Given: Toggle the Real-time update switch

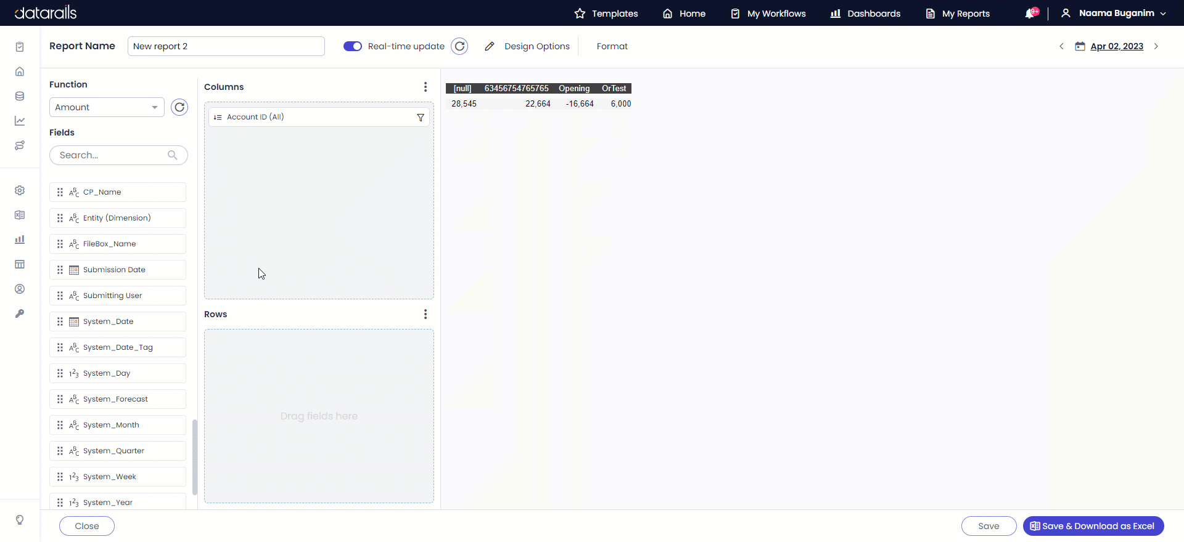Looking at the screenshot, I should point(353,46).
